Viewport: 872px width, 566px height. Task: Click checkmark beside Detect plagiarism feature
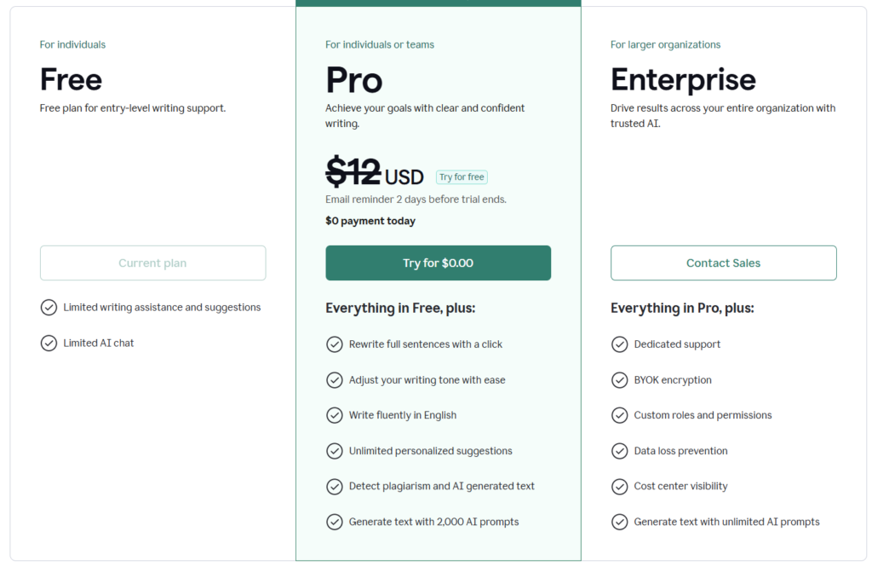pos(335,487)
